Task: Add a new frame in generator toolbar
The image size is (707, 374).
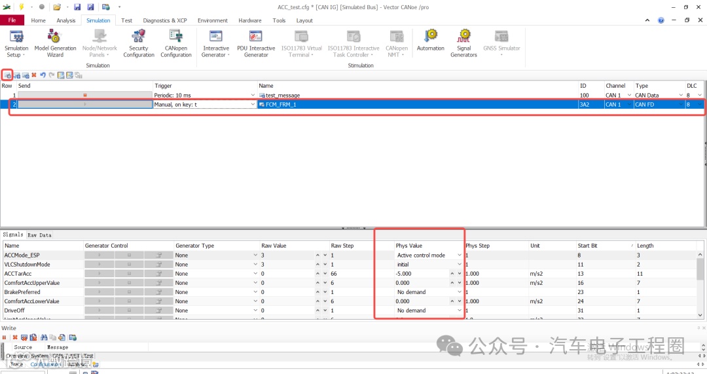Action: 8,75
